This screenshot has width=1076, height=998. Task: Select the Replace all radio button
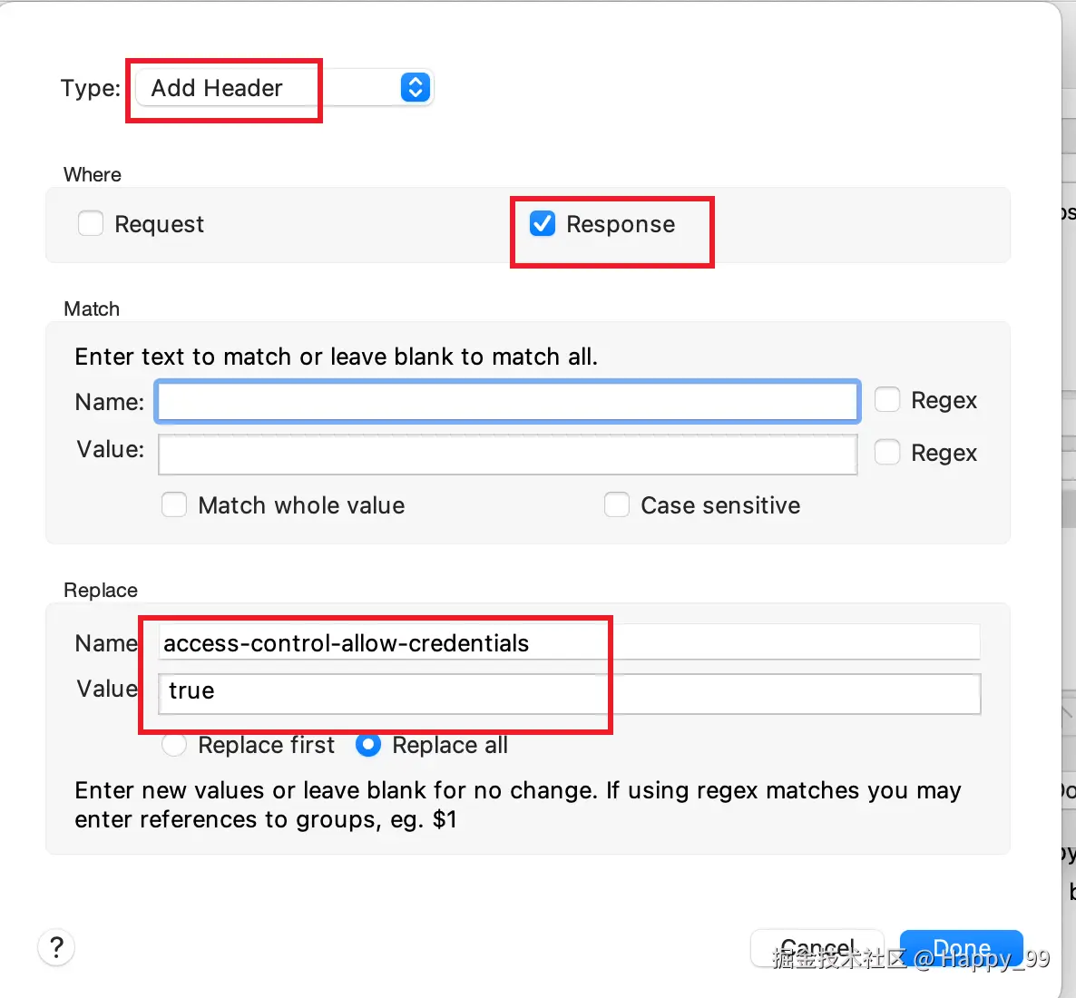(x=368, y=745)
